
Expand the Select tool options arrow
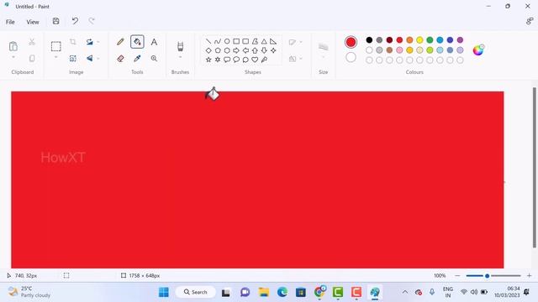click(56, 57)
